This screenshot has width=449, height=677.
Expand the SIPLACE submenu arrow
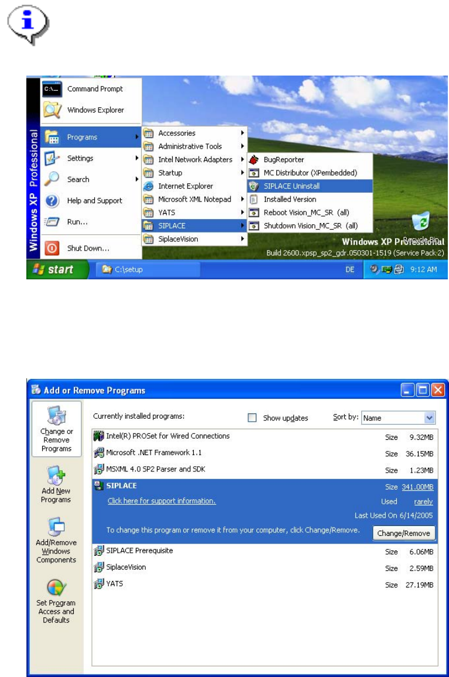click(x=242, y=226)
